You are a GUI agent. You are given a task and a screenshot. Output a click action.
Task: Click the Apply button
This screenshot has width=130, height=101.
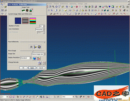32,68
